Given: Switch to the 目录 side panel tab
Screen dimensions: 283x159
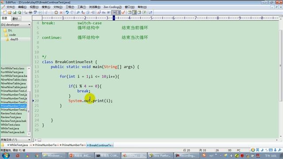Looking at the screenshot, I should point(5,19).
